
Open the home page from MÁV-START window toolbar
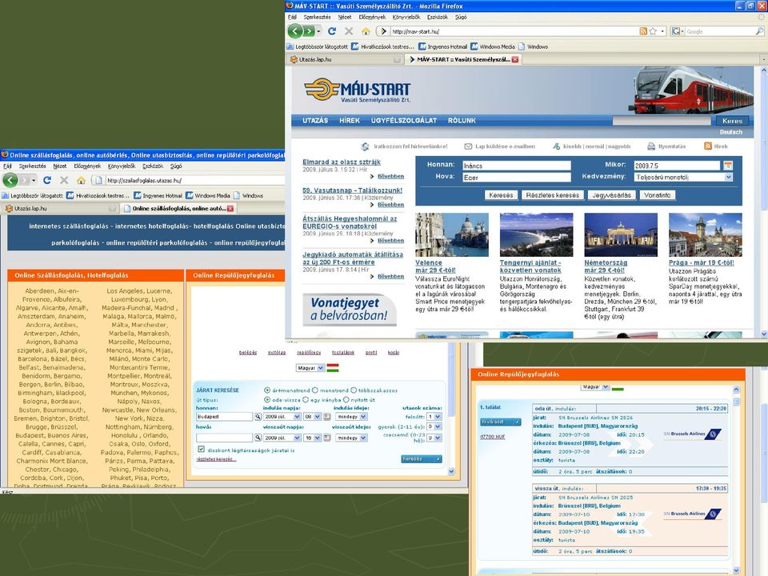point(366,31)
